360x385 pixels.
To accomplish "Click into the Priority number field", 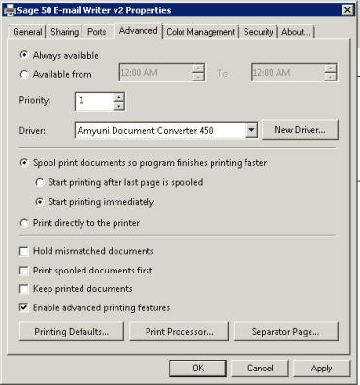I will tap(94, 102).
